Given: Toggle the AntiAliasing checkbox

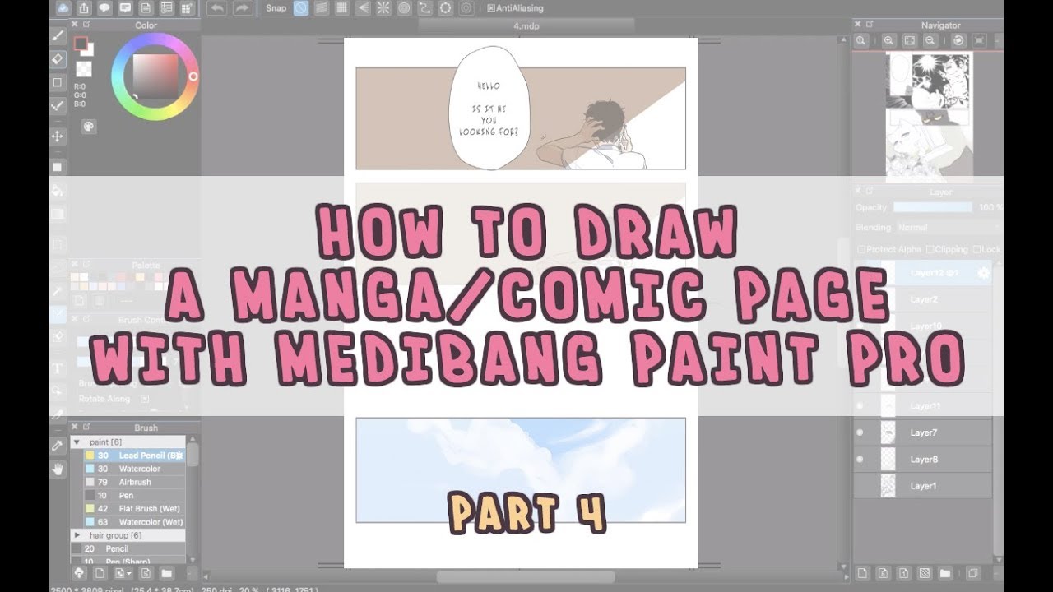Looking at the screenshot, I should [491, 8].
